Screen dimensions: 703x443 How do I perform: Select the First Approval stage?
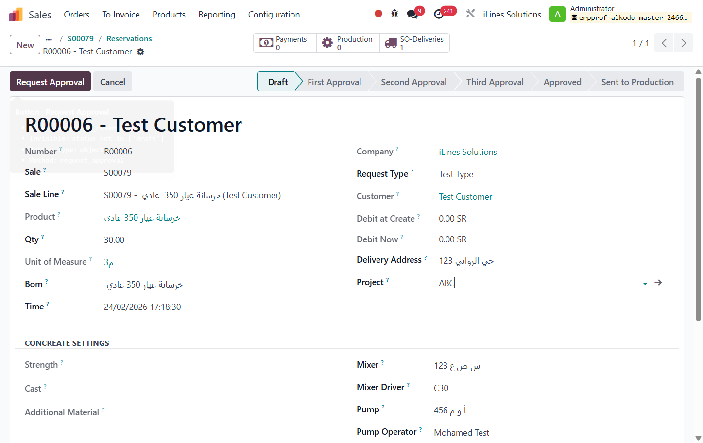334,82
